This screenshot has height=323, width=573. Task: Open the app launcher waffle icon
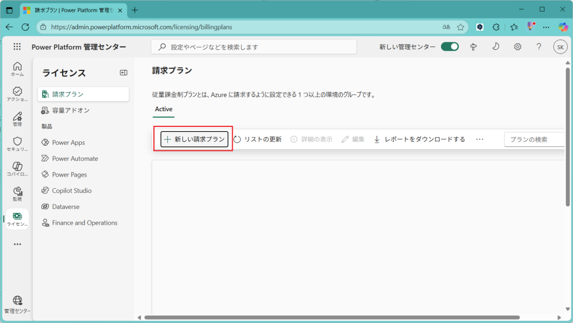(x=17, y=47)
